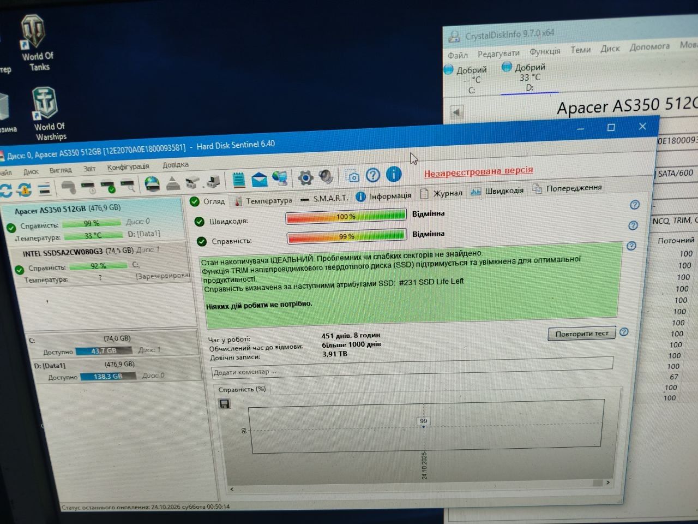Click the refresh icon in Hard Disk Sentinel toolbar

[x=5, y=190]
